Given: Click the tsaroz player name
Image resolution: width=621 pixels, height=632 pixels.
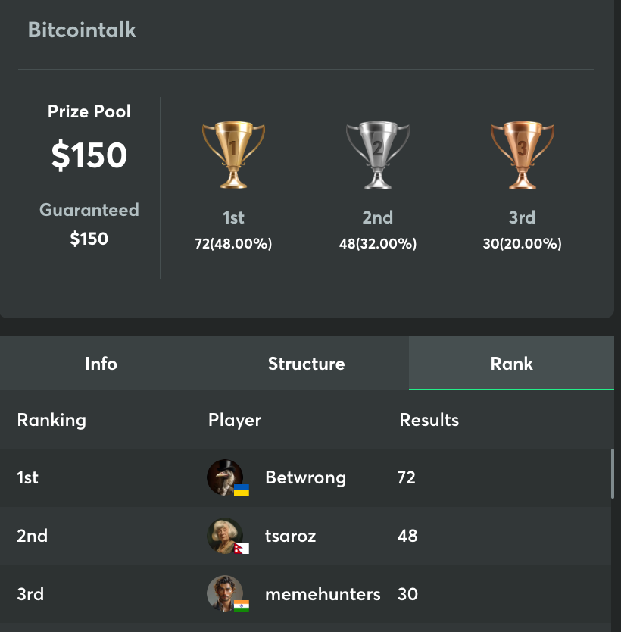Looking at the screenshot, I should point(290,536).
